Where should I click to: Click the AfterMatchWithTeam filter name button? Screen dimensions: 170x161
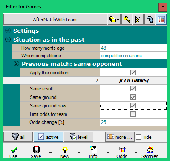pos(55,20)
